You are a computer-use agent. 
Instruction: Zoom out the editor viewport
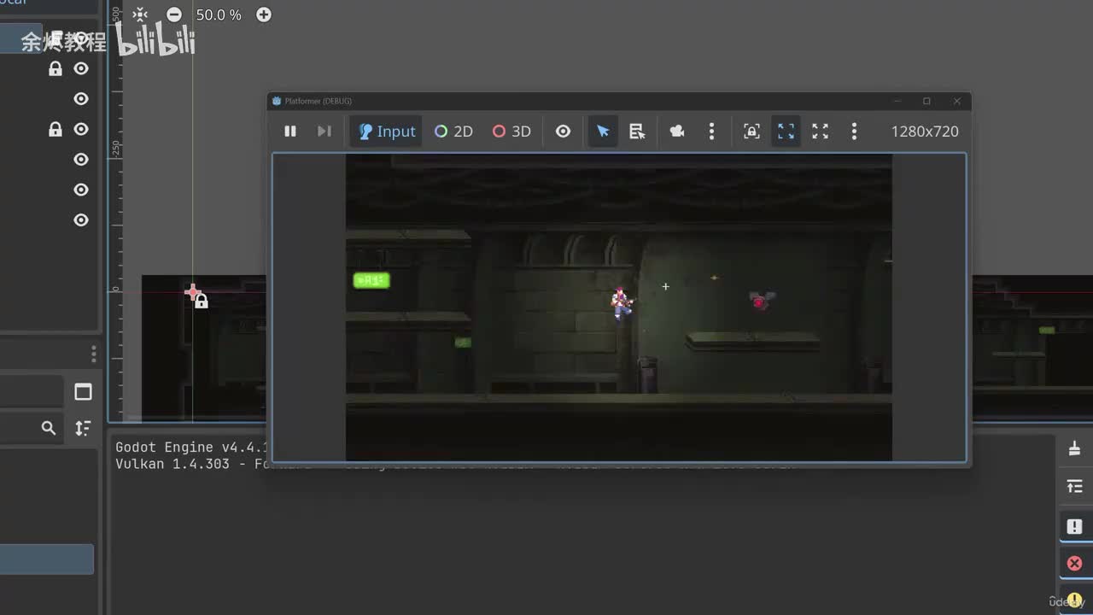coord(174,15)
